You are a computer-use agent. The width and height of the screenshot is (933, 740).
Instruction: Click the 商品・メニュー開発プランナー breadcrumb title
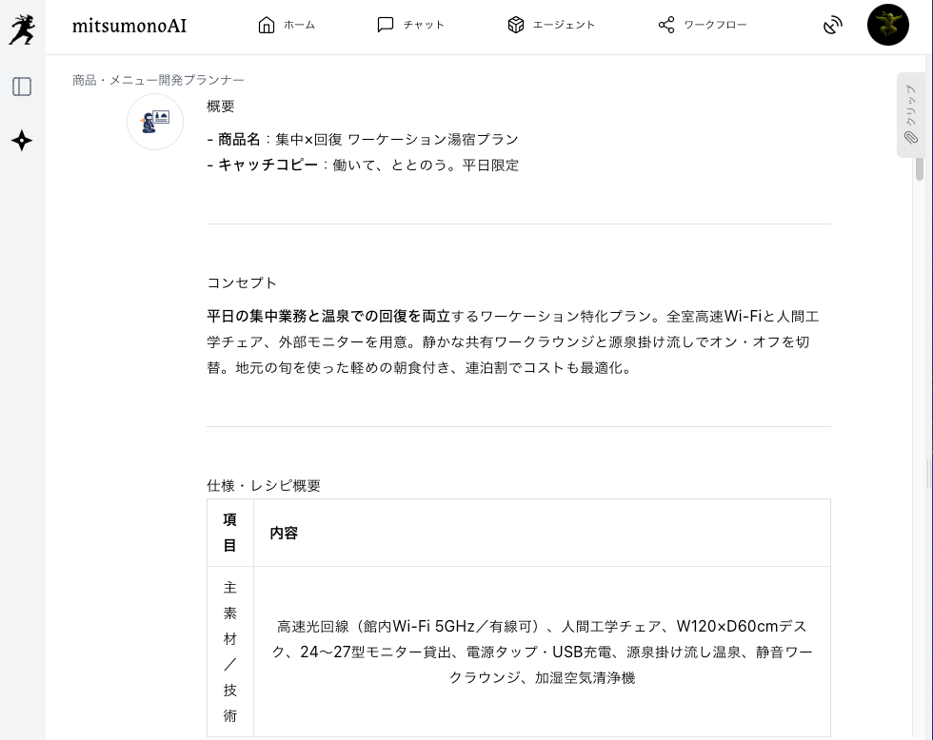158,80
